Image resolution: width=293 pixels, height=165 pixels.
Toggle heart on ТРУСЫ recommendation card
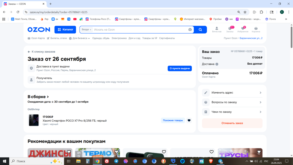tap(259, 152)
